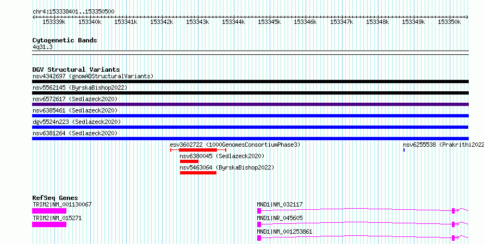Click the second exon of MND1|NR_045605
This screenshot has height=244, width=484.
453,224
